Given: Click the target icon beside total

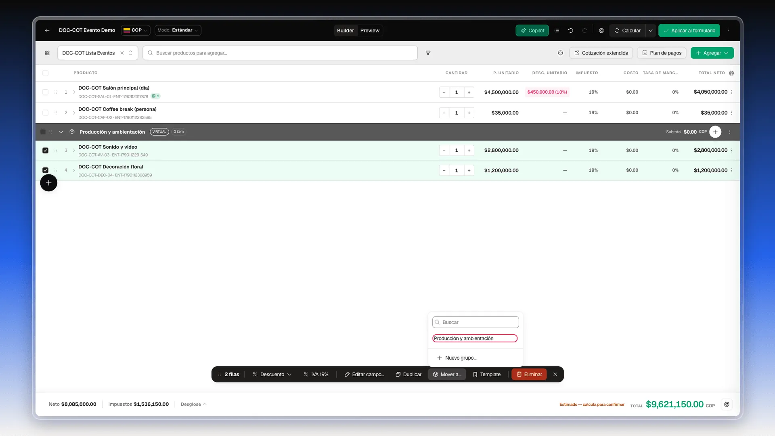Looking at the screenshot, I should click(727, 404).
